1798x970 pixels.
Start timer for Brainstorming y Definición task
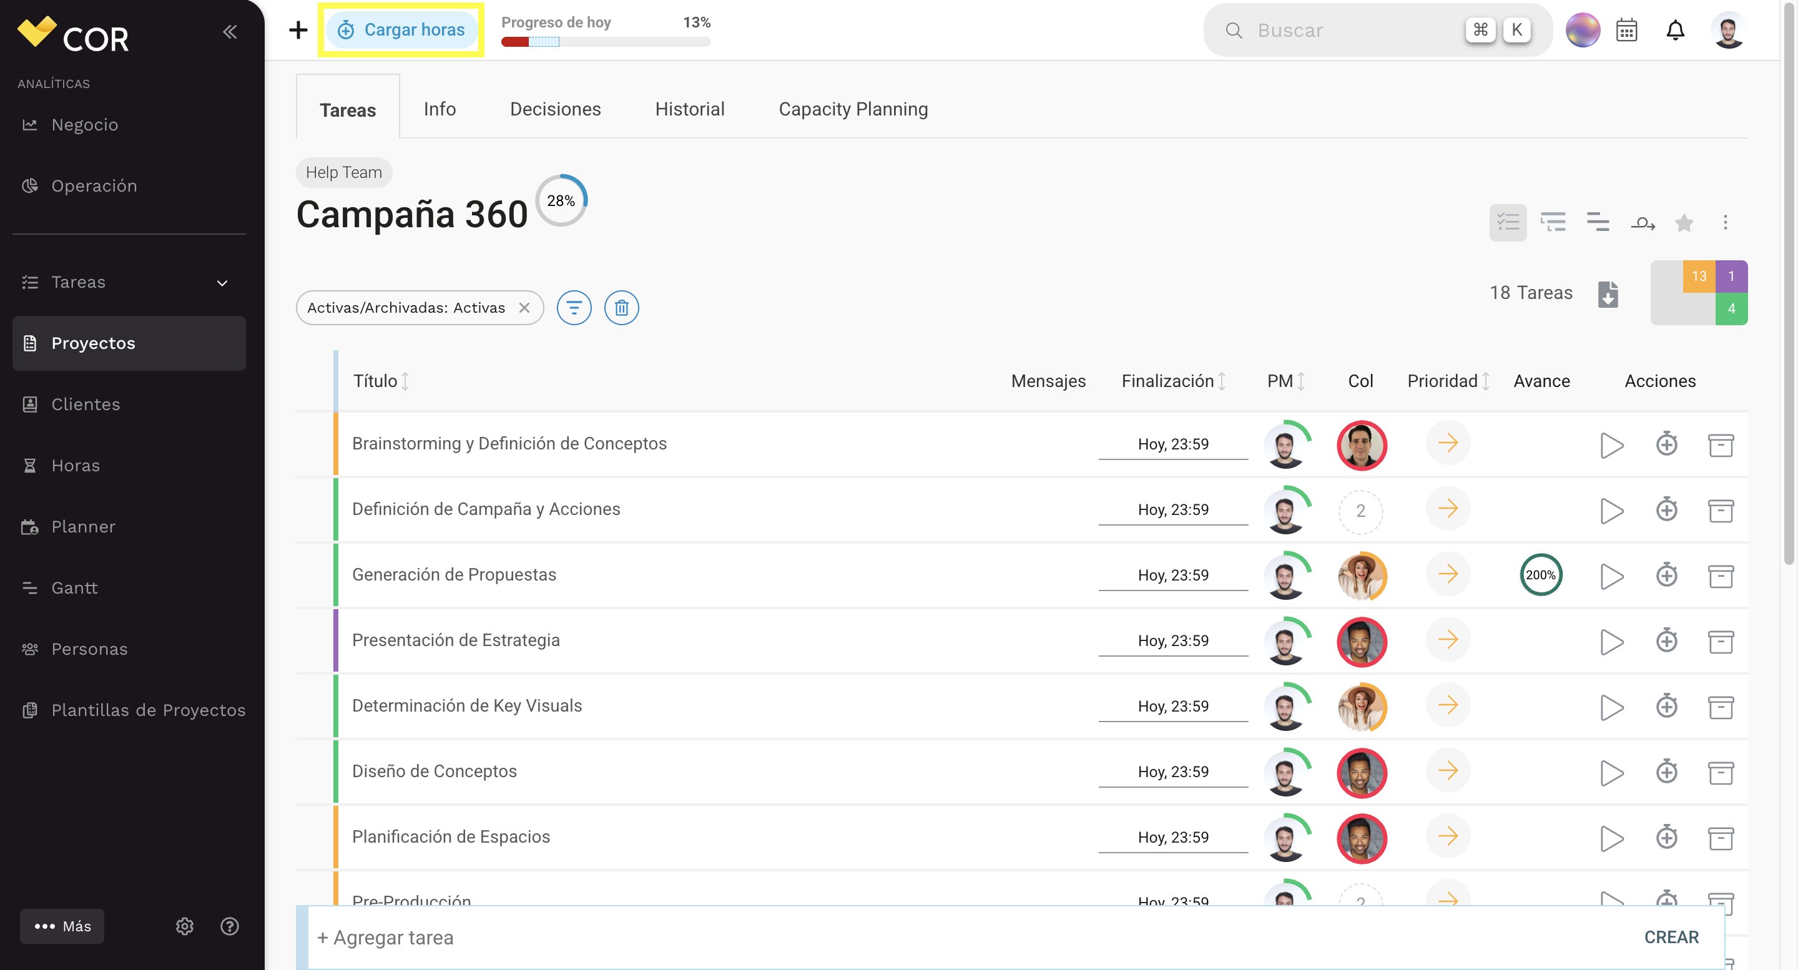[1611, 444]
